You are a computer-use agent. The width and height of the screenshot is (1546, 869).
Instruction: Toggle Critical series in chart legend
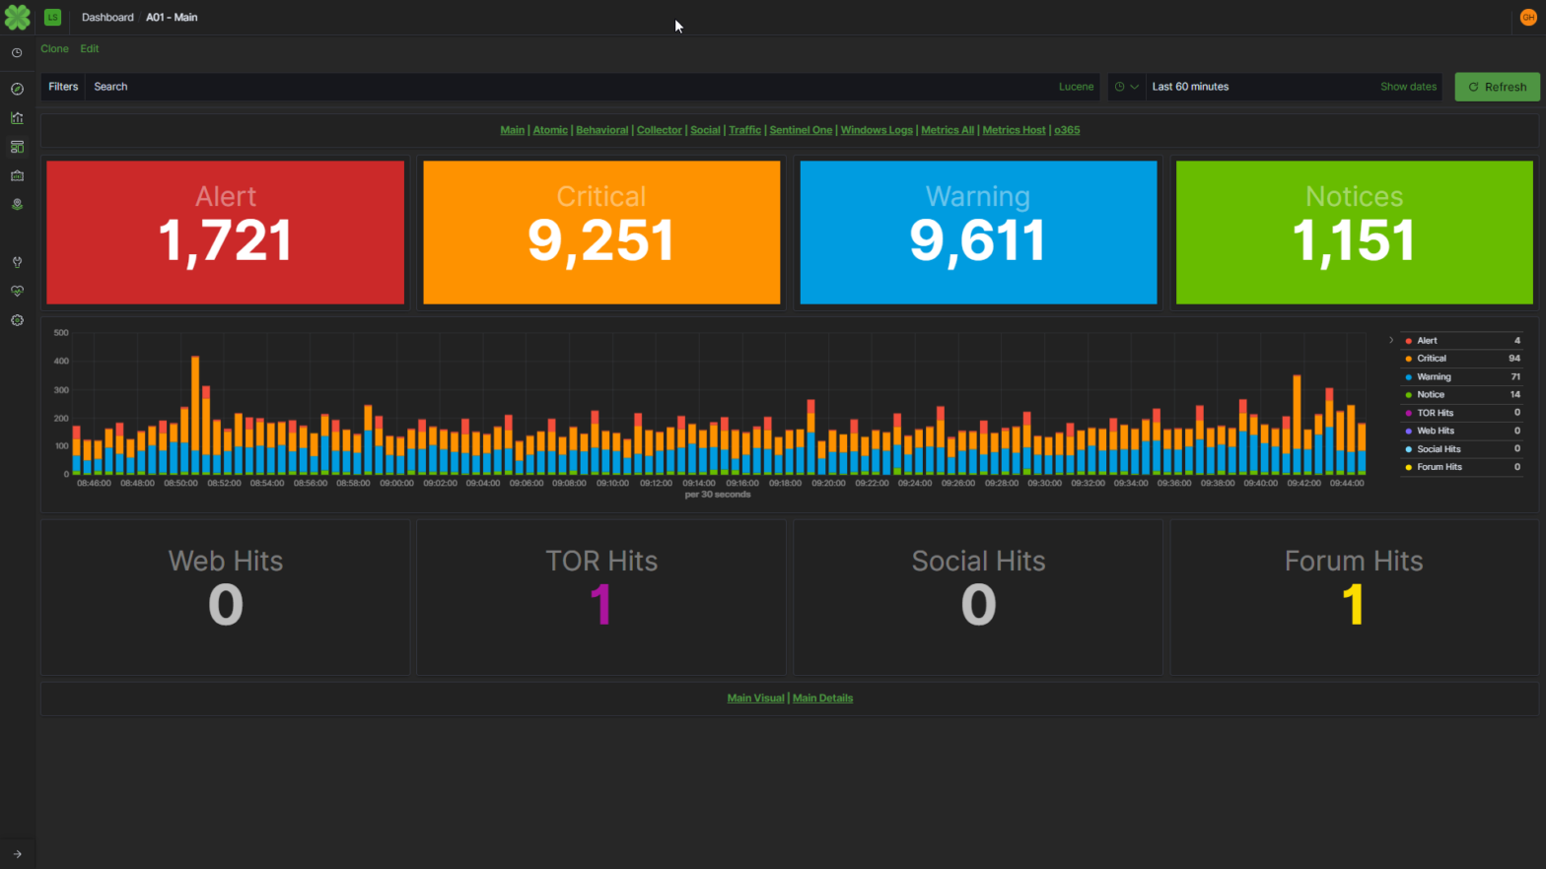(x=1431, y=359)
